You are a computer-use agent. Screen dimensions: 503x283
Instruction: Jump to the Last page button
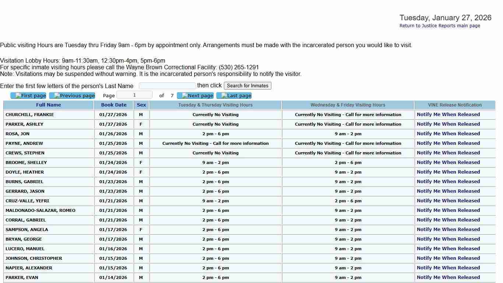(x=234, y=96)
